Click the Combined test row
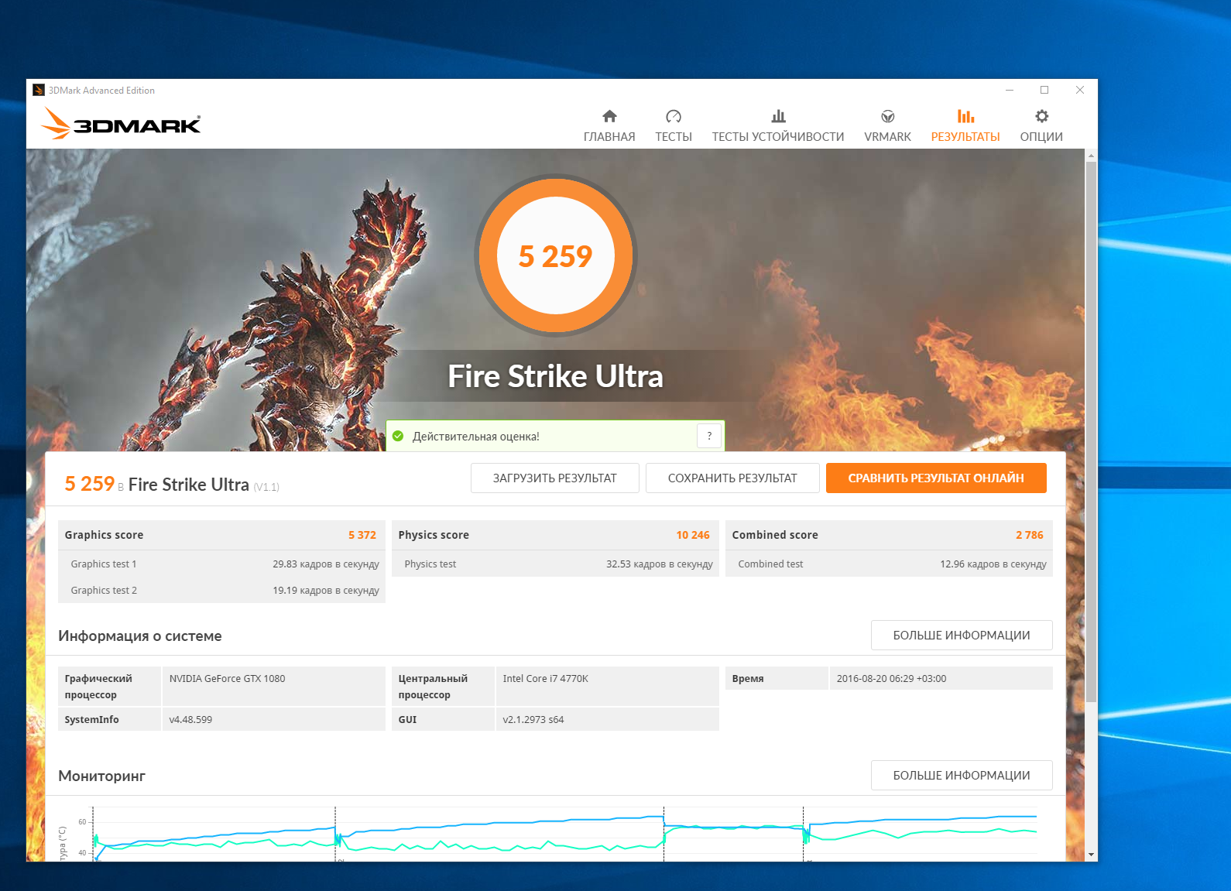The width and height of the screenshot is (1231, 891). [x=889, y=564]
